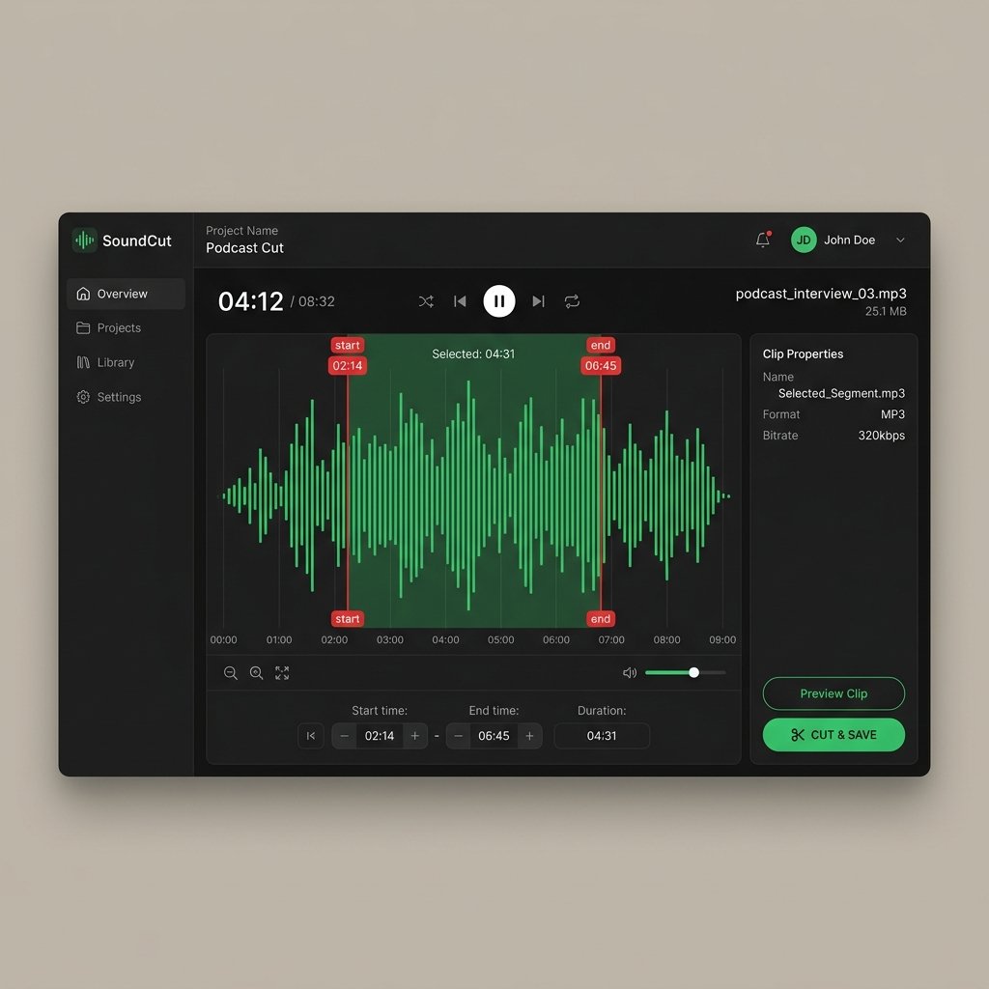The height and width of the screenshot is (989, 989).
Task: Click the 320kbps bitrate value
Action: (x=881, y=436)
